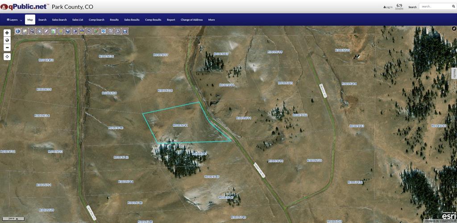This screenshot has height=223, width=457.
Task: Open the Comp Results tab
Action: click(153, 20)
